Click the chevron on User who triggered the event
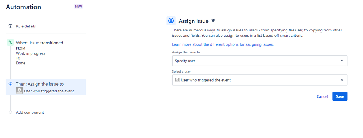The image size is (363, 138). pyautogui.click(x=342, y=80)
